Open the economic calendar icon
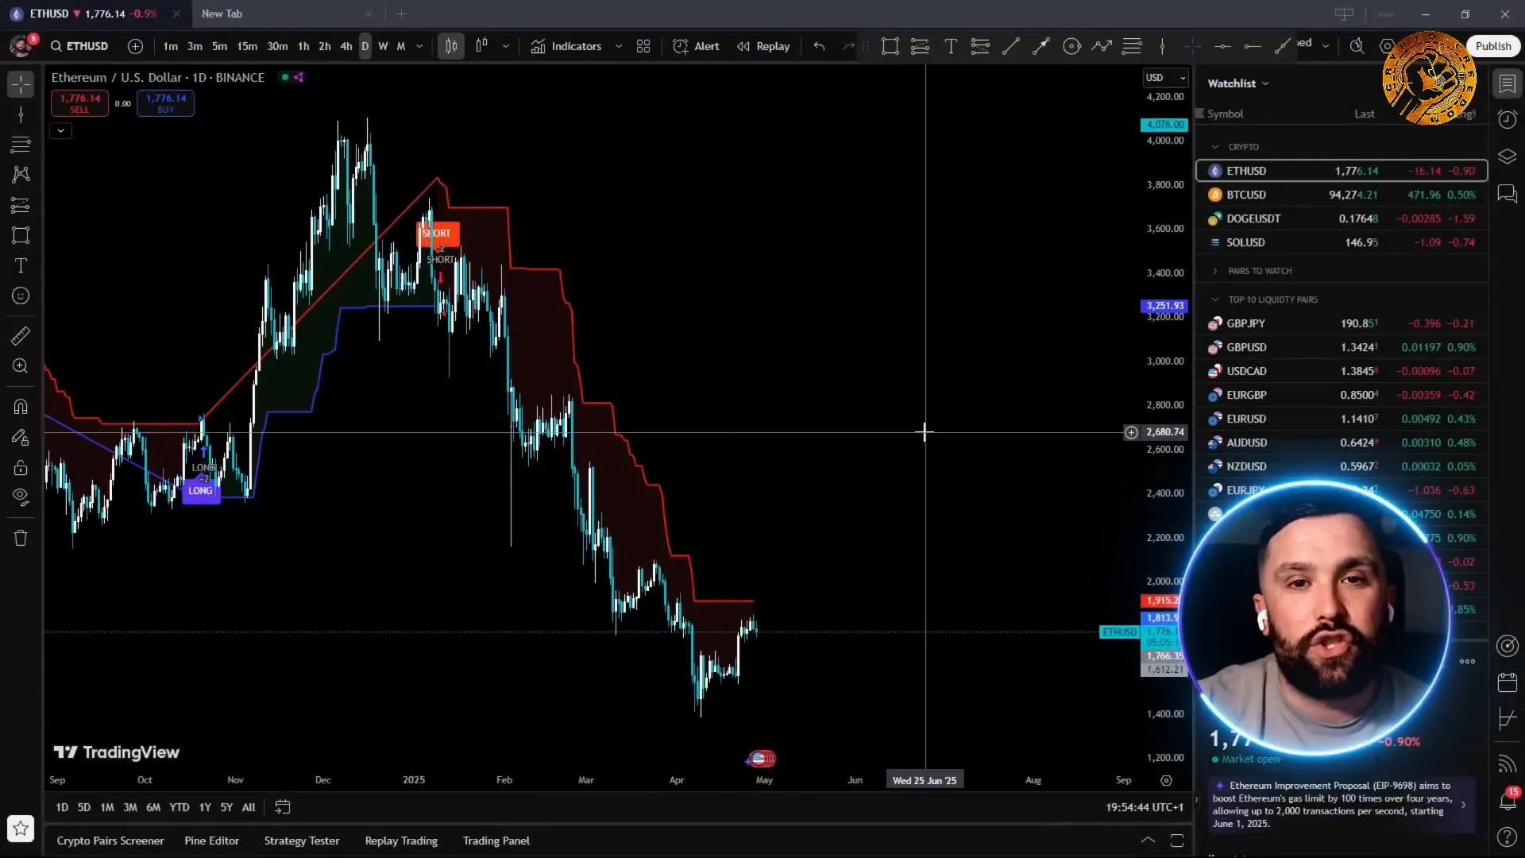This screenshot has height=858, width=1525. point(1507,682)
